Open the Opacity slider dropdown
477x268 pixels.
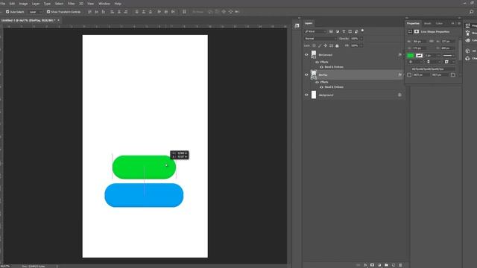click(361, 39)
